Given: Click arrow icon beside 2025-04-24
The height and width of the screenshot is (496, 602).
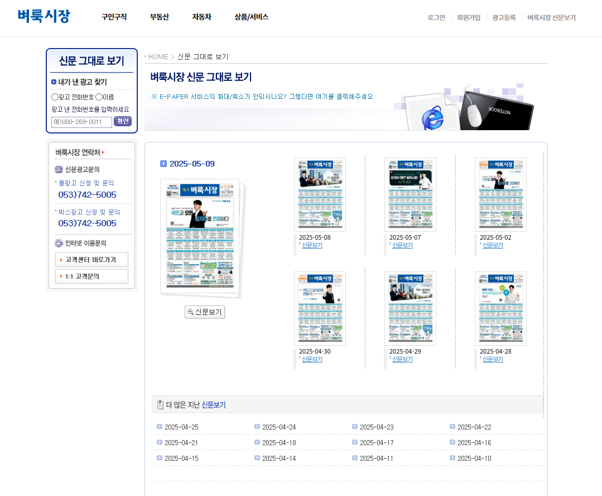Looking at the screenshot, I should coord(257,426).
